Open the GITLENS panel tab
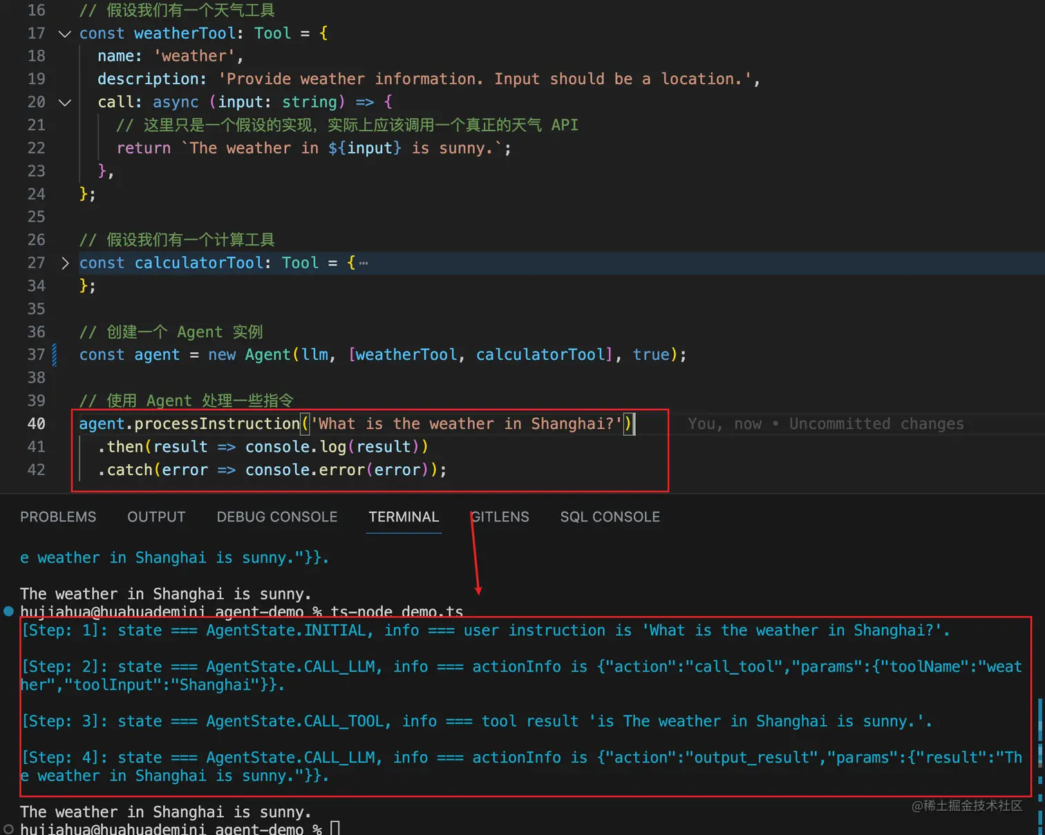The image size is (1045, 835). coord(500,517)
